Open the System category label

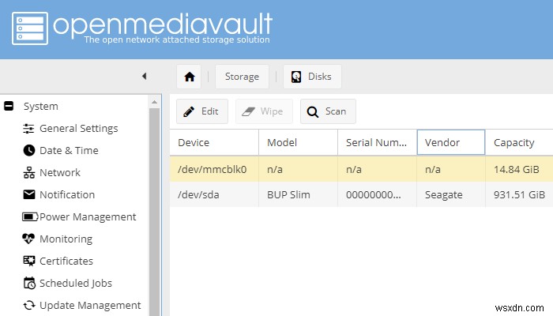pos(41,106)
